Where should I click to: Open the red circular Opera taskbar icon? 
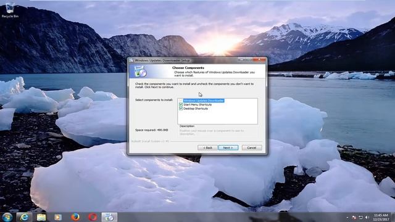93,217
